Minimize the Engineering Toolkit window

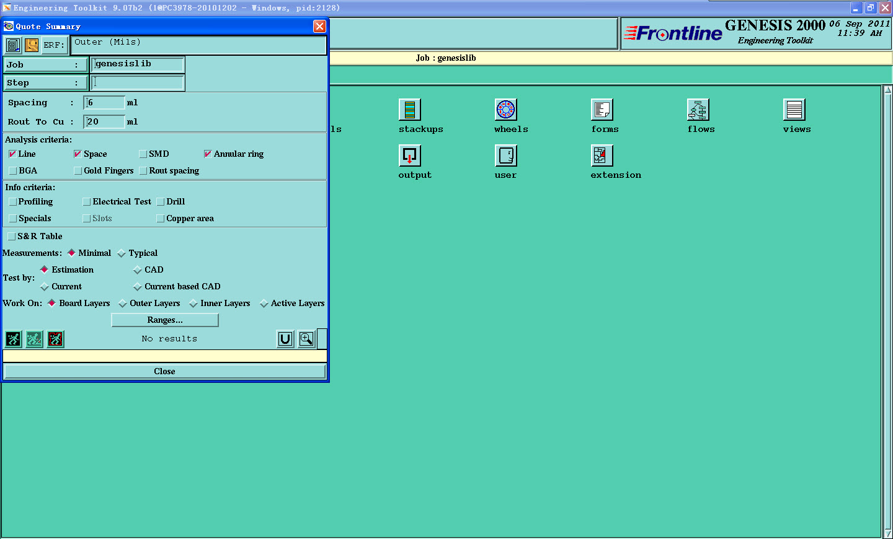(856, 8)
